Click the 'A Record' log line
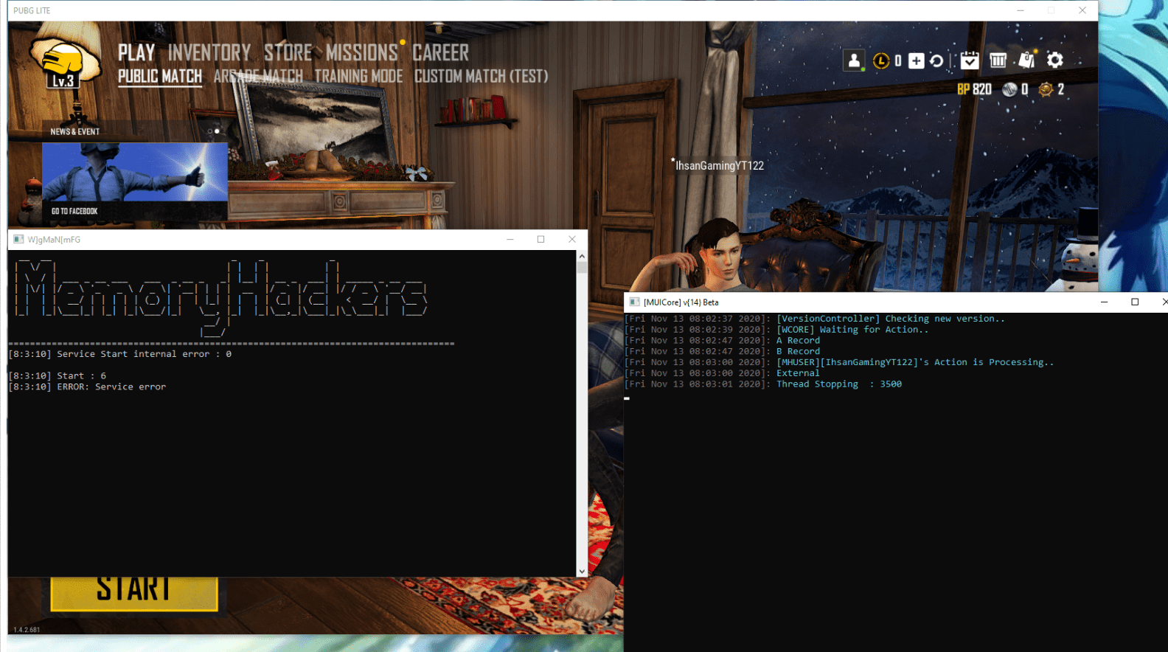This screenshot has width=1168, height=652. (798, 341)
